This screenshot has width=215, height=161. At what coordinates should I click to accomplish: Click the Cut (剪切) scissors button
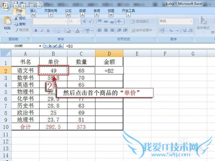point(20,18)
